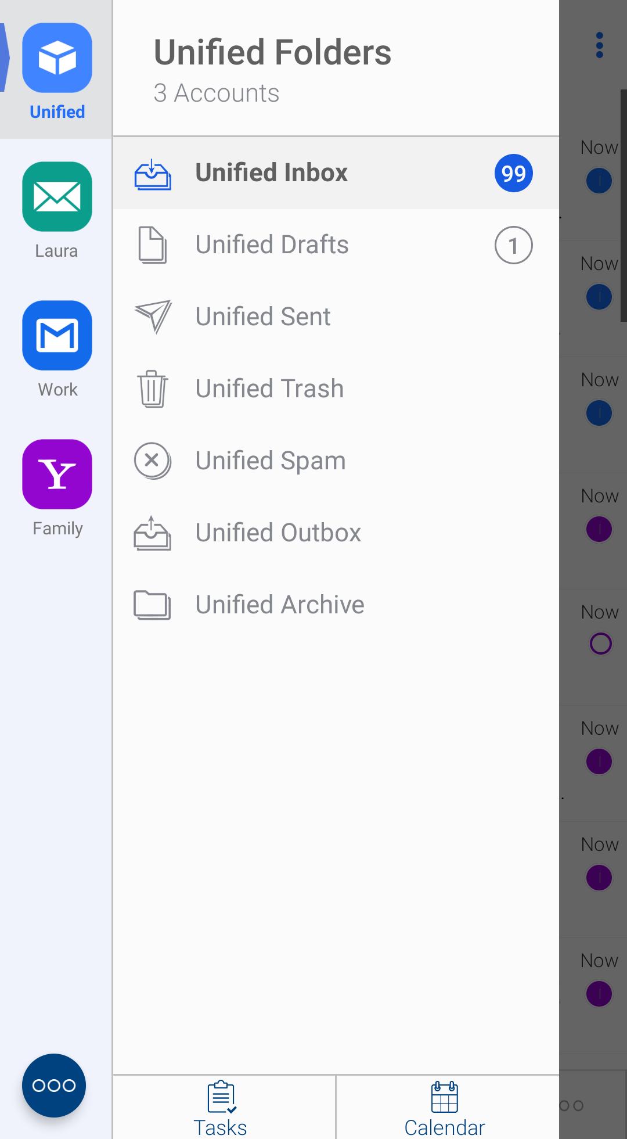627x1139 pixels.
Task: Click the drafts count badge showing 1
Action: point(513,245)
